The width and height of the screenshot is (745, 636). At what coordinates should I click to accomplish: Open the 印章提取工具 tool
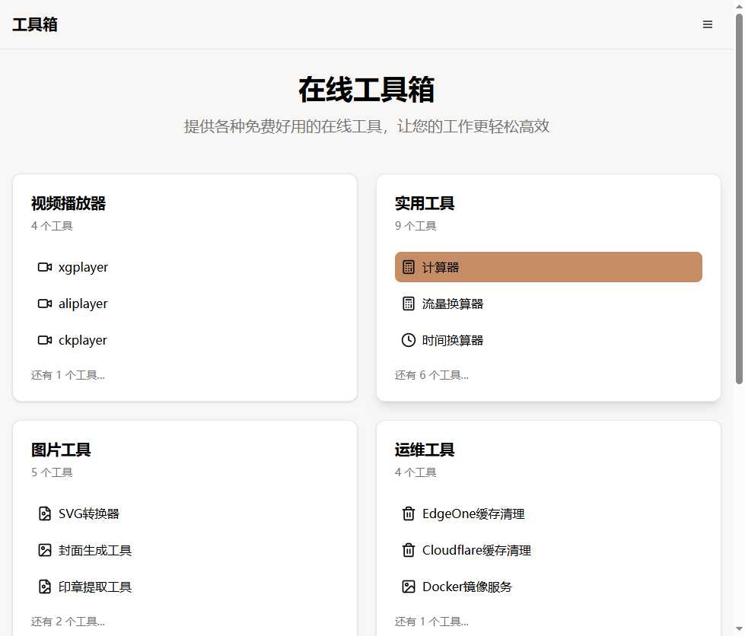(x=95, y=587)
